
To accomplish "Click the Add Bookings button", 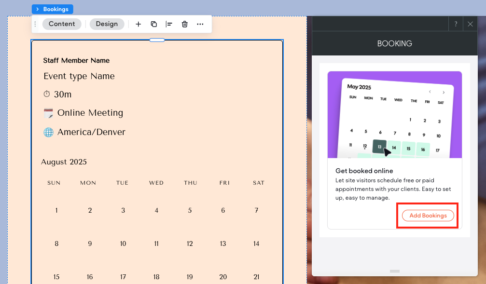I will [427, 216].
